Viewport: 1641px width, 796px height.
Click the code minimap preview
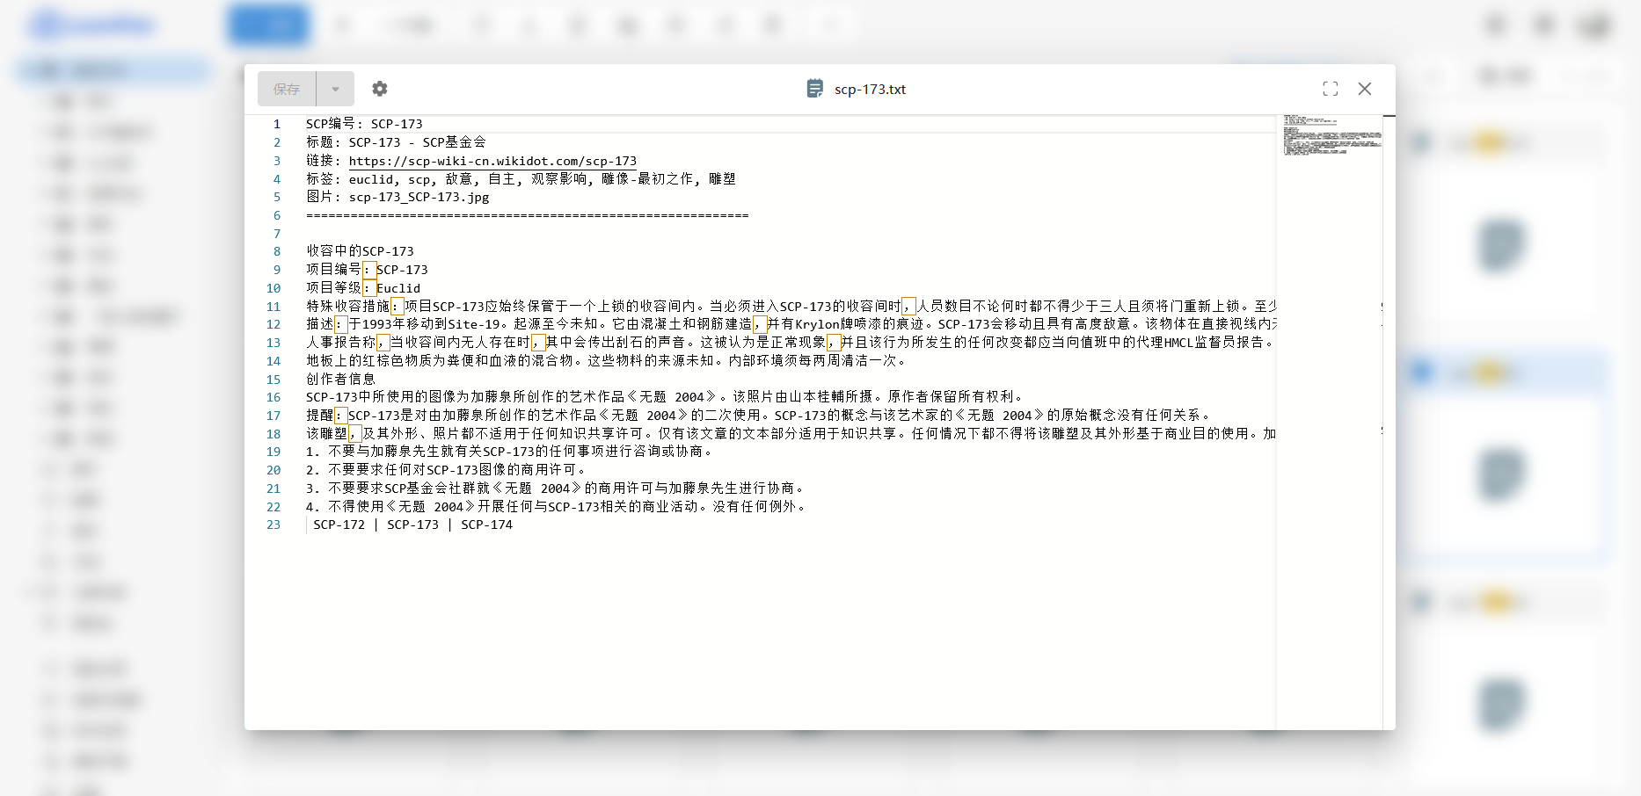[x=1331, y=134]
